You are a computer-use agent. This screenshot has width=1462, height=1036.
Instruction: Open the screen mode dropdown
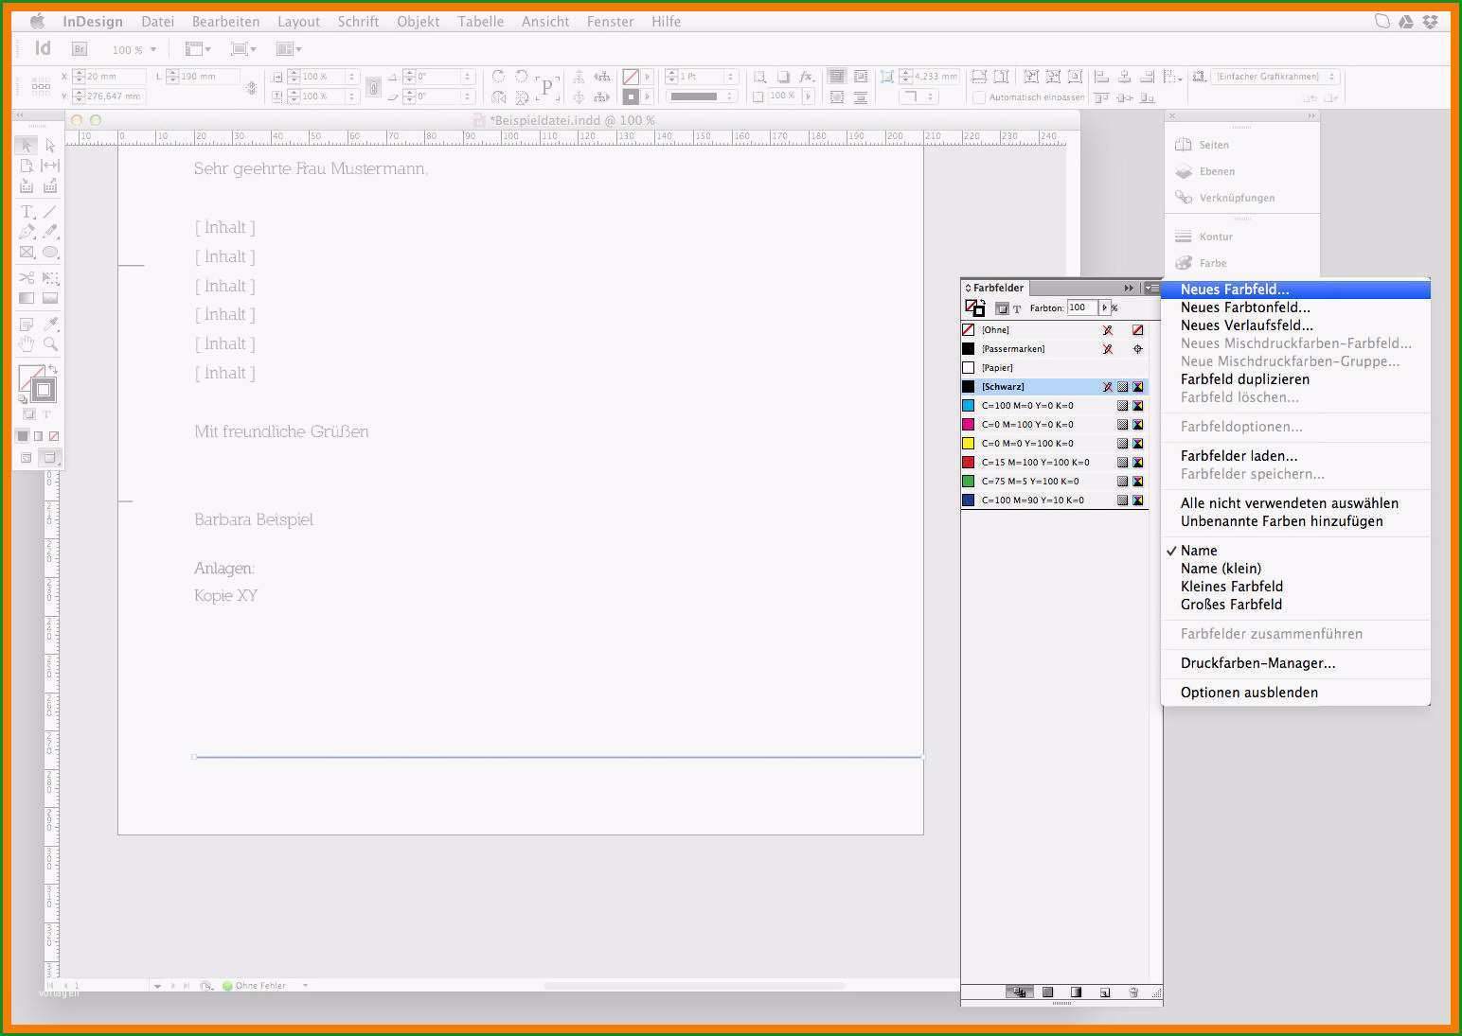pos(243,49)
